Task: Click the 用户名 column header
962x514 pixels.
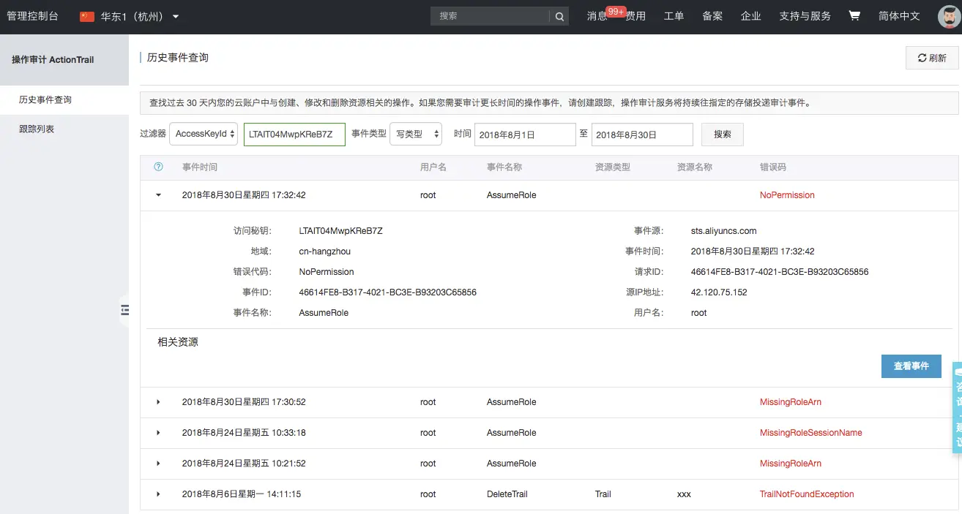Action: coord(433,167)
